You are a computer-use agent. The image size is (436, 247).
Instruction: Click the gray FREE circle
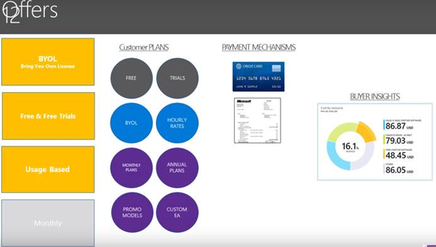pos(132,78)
